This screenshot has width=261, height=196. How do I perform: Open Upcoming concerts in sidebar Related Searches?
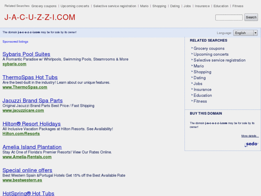coord(211,54)
